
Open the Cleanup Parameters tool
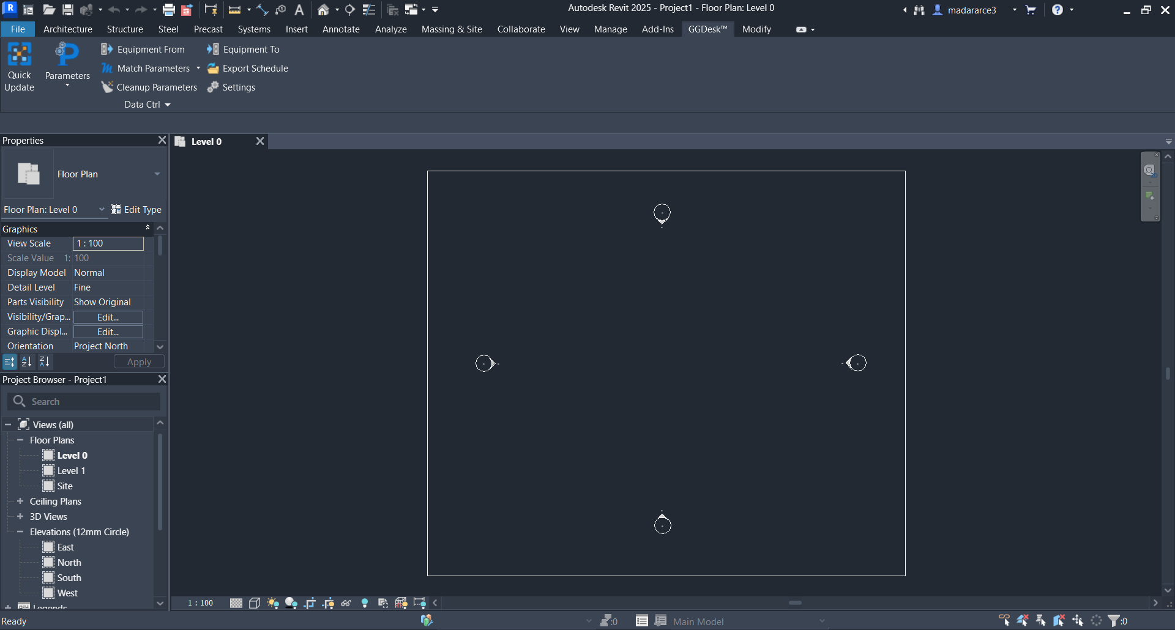pyautogui.click(x=149, y=87)
